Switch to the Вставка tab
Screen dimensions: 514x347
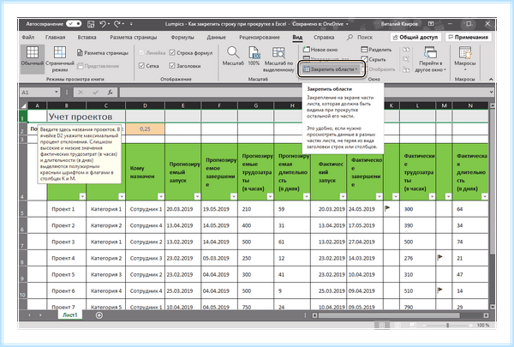[x=87, y=37]
